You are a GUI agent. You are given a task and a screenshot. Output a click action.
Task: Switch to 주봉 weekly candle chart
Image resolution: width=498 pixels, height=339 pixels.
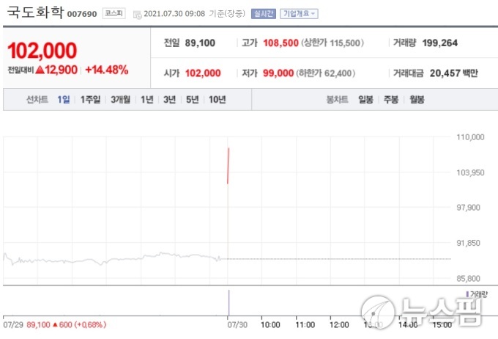point(391,100)
